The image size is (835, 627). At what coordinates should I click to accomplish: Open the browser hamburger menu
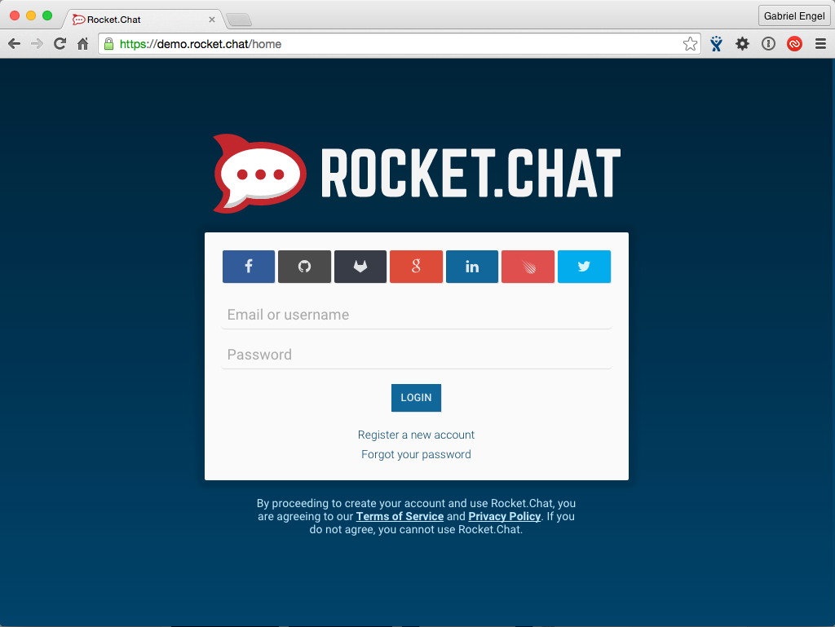pyautogui.click(x=820, y=44)
